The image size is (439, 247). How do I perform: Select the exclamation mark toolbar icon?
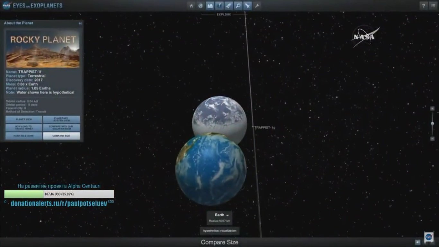click(x=219, y=6)
